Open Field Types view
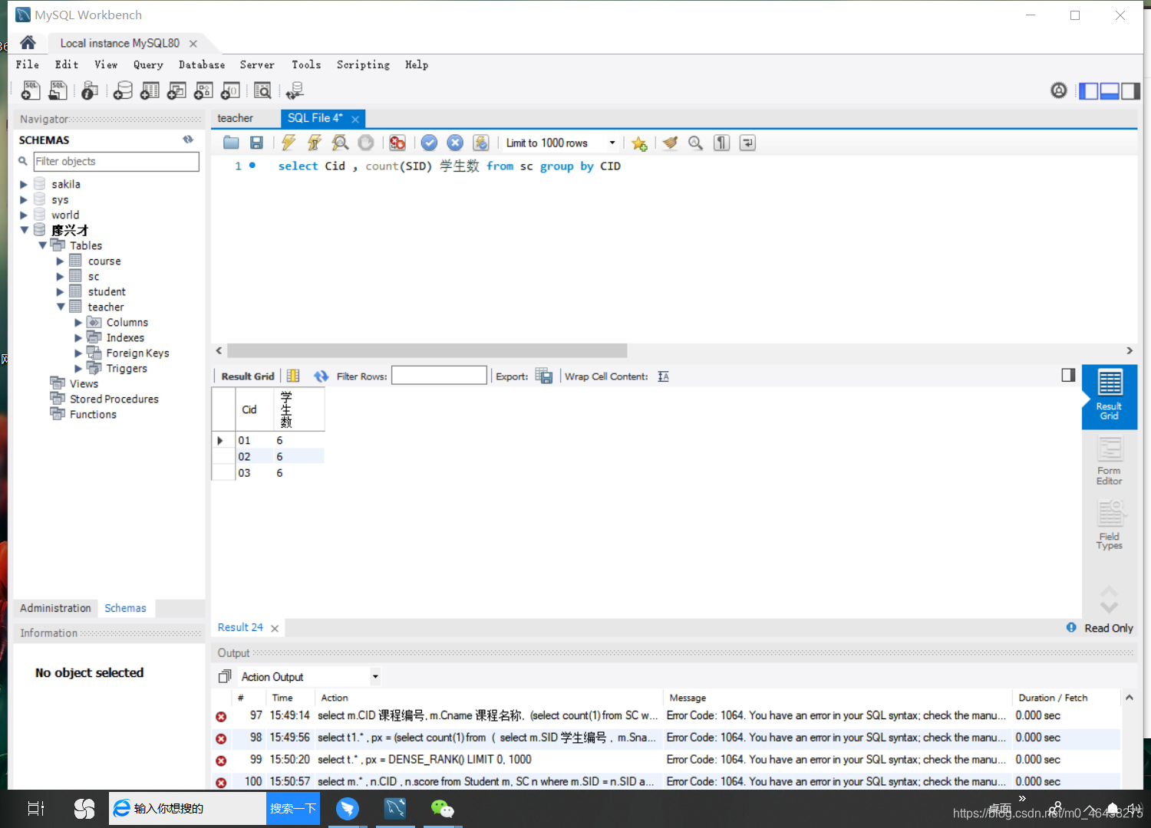 tap(1110, 524)
